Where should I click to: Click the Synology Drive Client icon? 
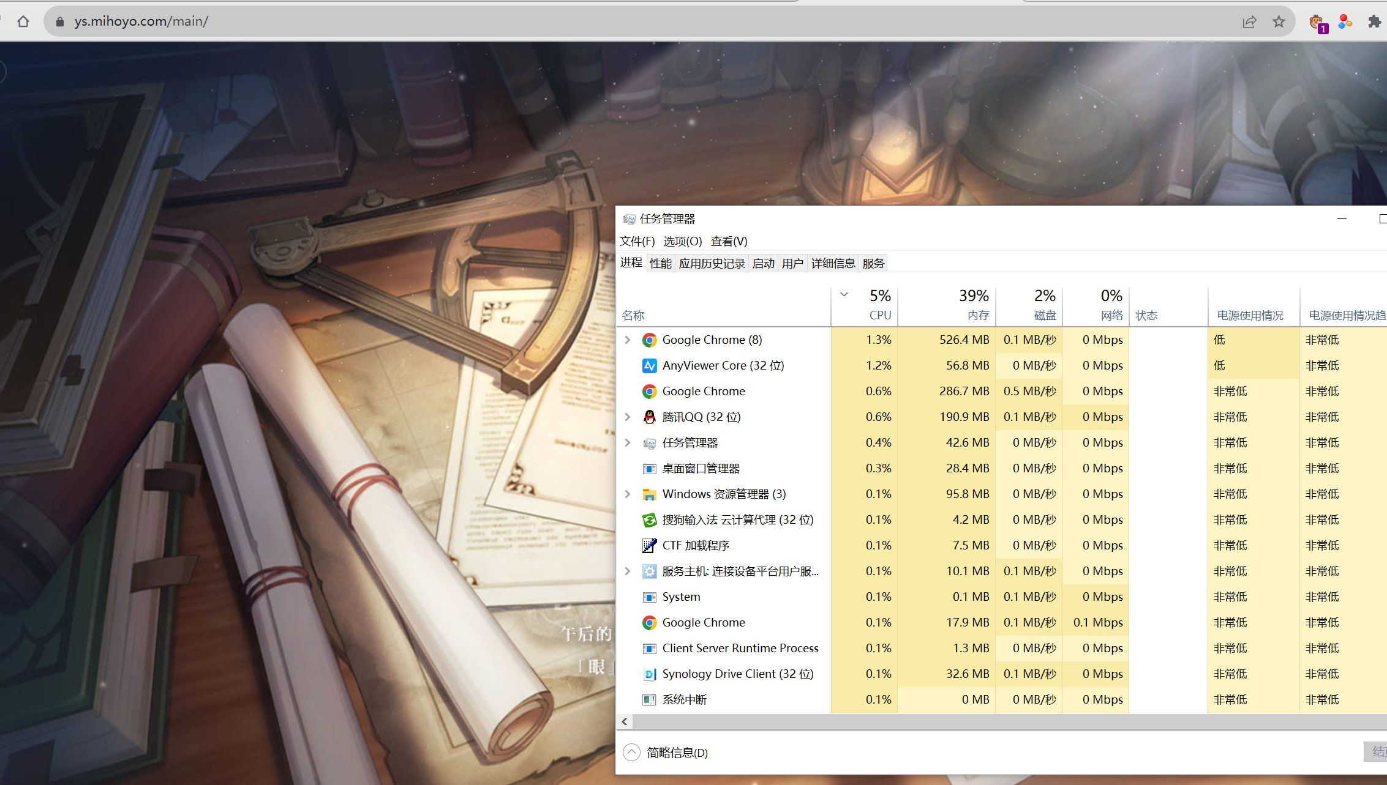(649, 674)
